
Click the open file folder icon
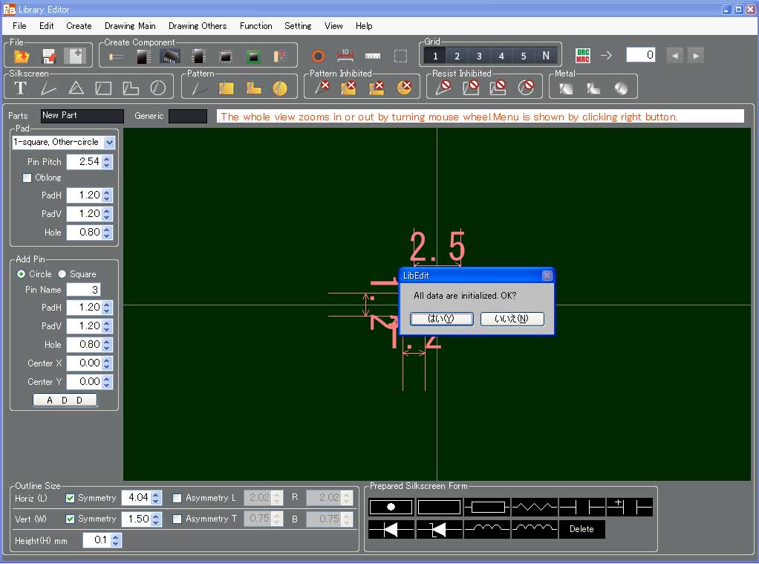22,56
